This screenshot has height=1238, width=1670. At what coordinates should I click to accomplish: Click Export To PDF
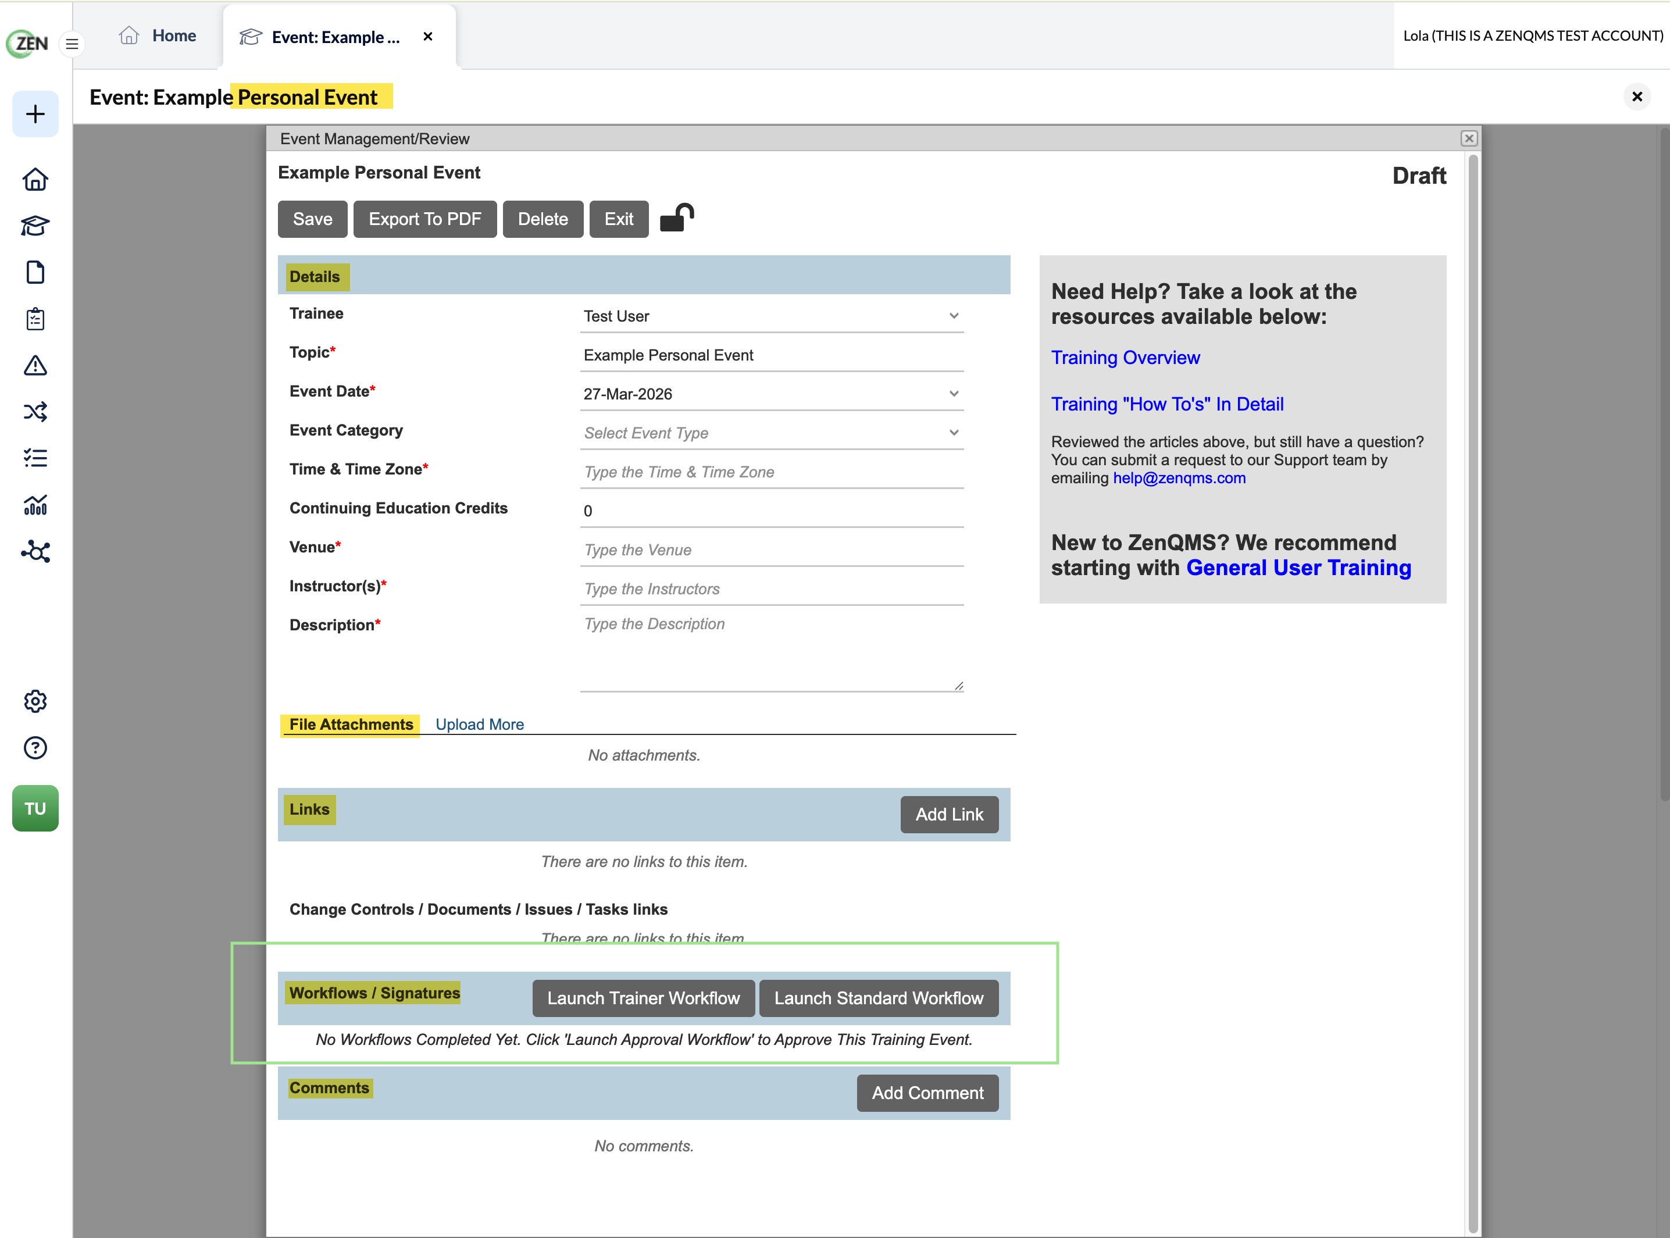point(425,219)
